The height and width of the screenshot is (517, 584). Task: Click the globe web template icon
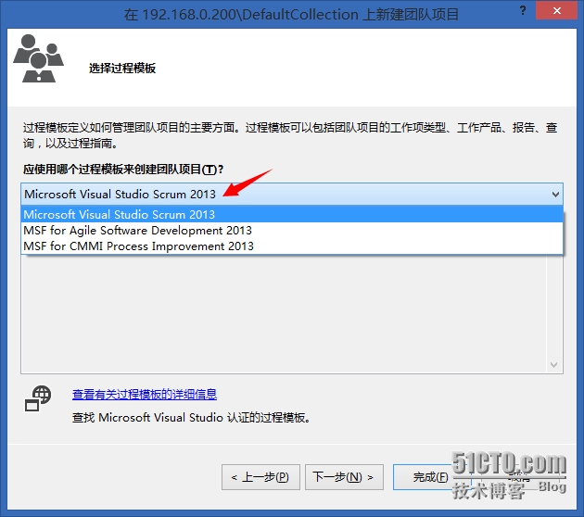point(38,398)
